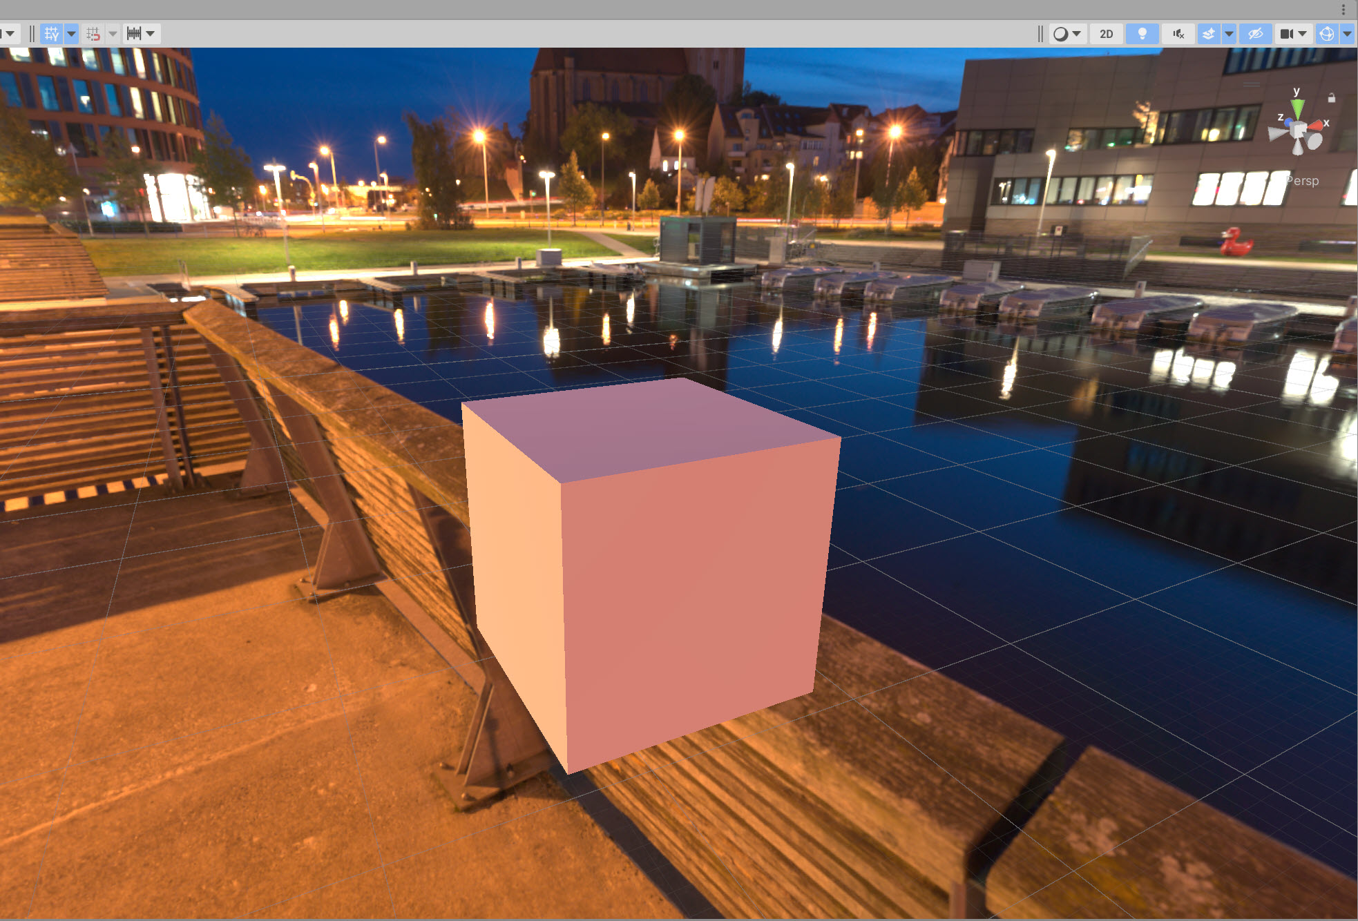Click the red X axis cone
The height and width of the screenshot is (921, 1358).
click(1317, 126)
